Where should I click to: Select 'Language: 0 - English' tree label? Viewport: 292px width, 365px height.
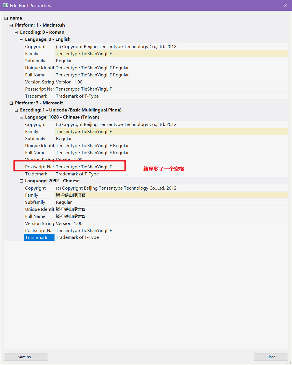[x=48, y=39]
